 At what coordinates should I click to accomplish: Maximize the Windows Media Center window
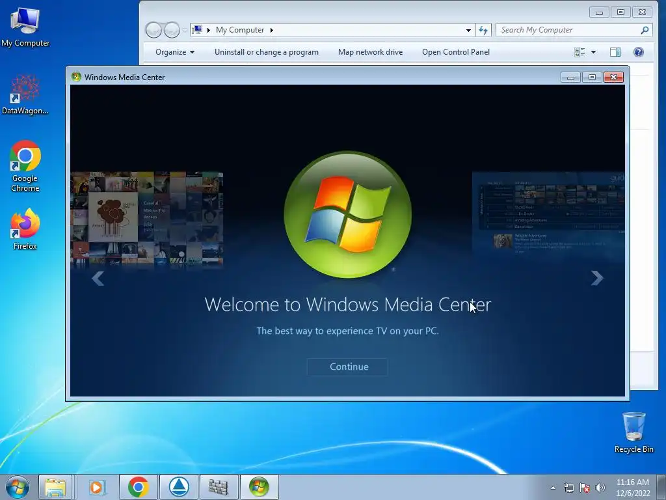pos(592,77)
